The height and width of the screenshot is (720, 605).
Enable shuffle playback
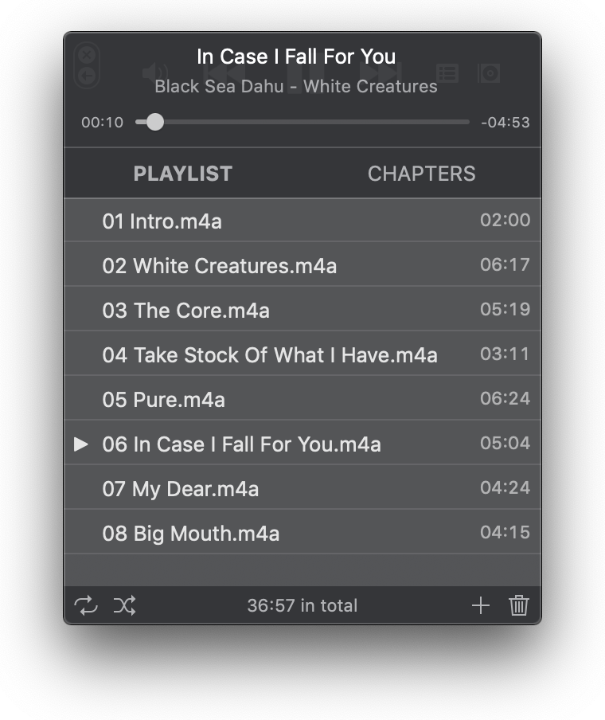124,605
